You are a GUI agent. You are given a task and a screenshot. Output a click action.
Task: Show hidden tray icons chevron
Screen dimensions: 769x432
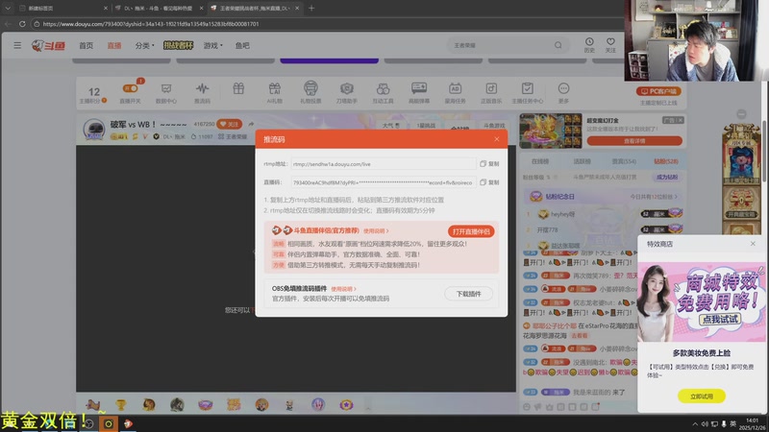(x=695, y=423)
